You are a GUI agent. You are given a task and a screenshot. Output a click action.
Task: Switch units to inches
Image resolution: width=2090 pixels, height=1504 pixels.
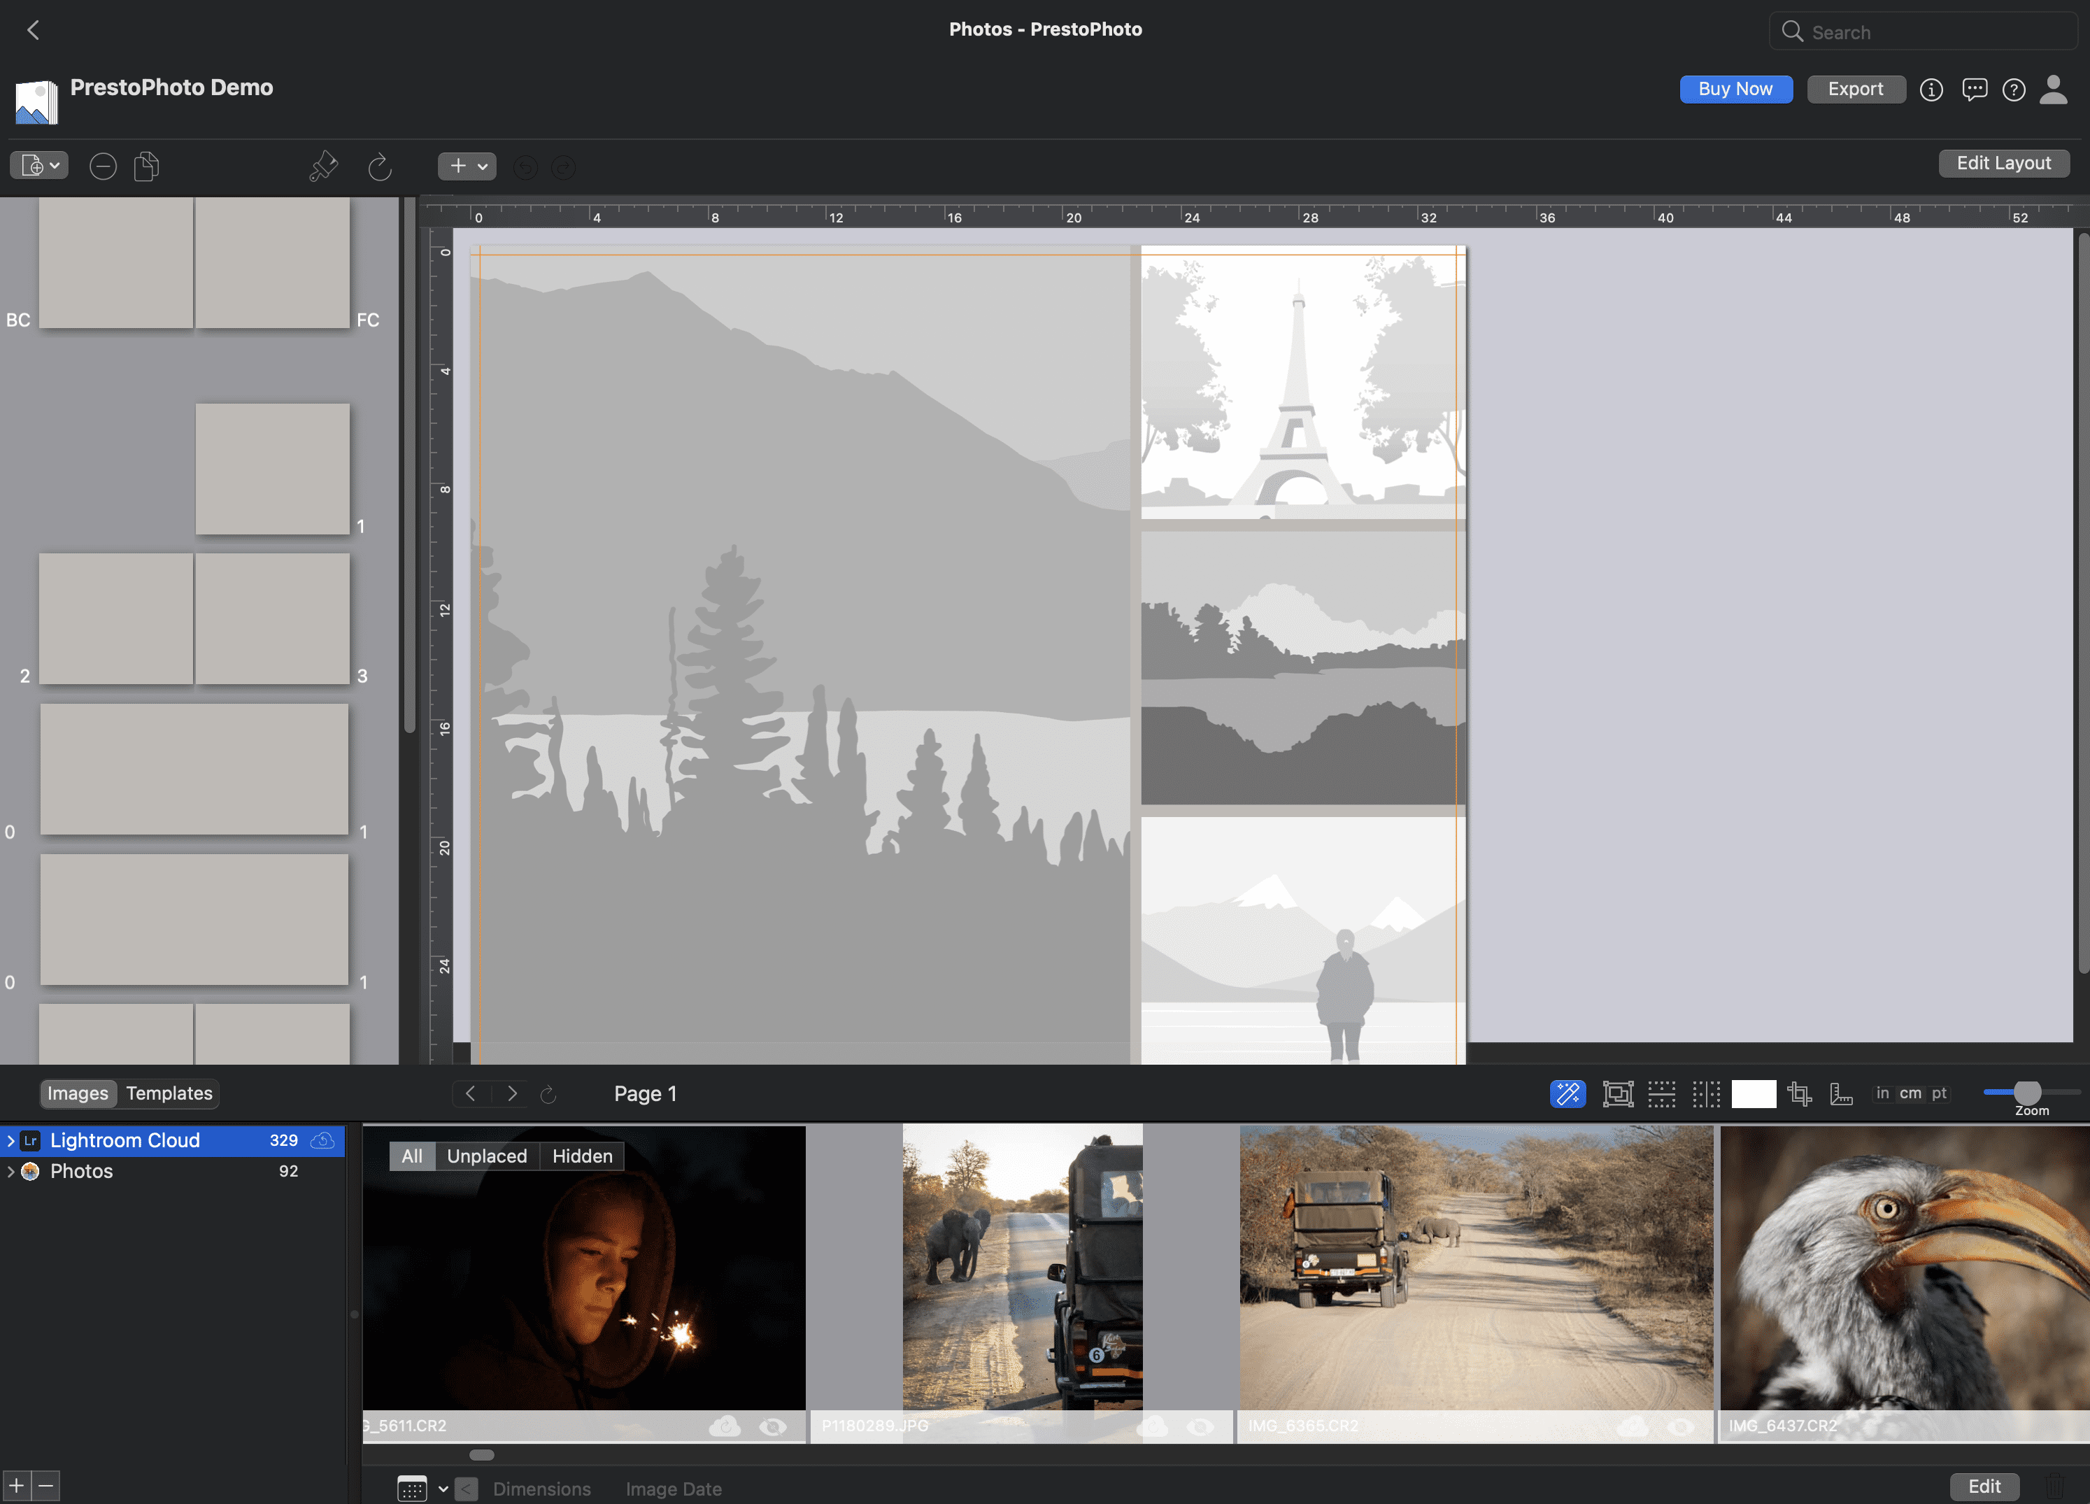click(x=1882, y=1094)
